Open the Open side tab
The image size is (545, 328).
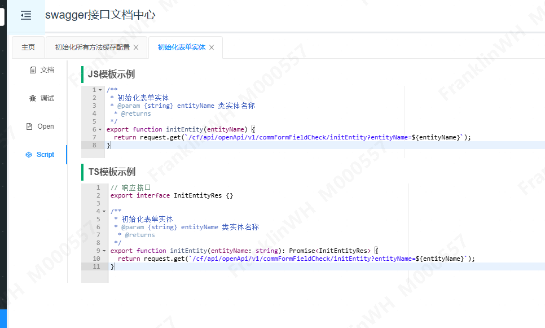[x=40, y=126]
